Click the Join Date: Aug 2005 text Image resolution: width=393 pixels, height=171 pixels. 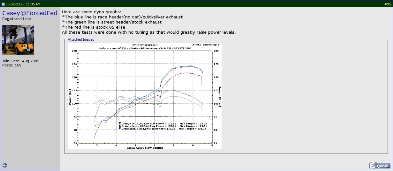point(21,61)
